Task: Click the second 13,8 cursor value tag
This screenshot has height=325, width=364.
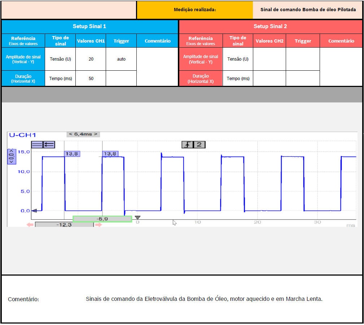Action: pyautogui.click(x=110, y=154)
